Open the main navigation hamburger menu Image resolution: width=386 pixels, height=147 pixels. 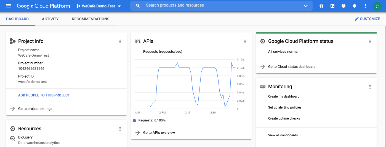[x=8, y=6]
